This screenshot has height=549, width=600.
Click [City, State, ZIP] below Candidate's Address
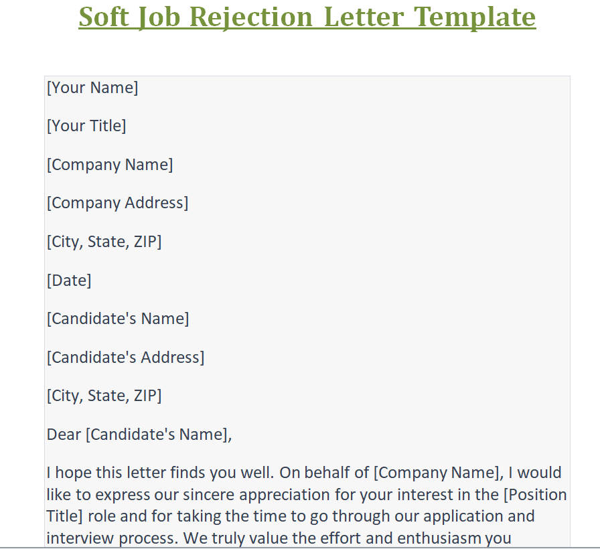point(104,396)
